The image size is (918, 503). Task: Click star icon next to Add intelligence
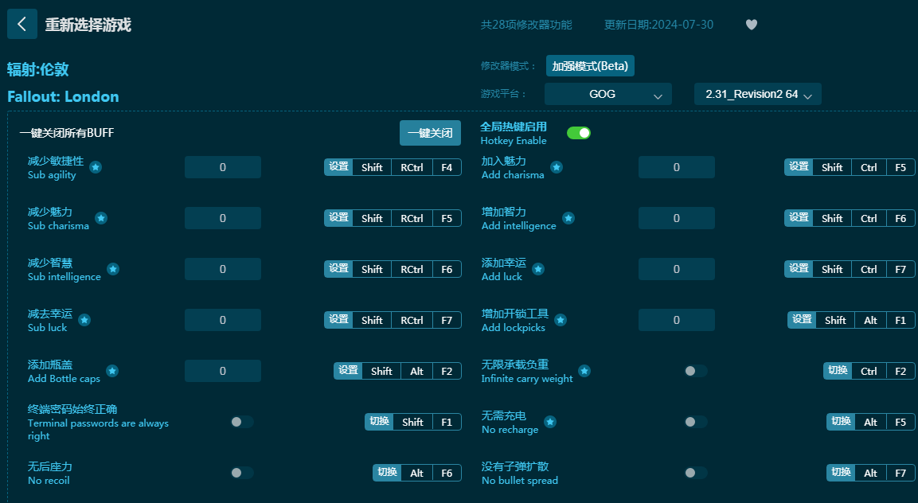click(568, 218)
